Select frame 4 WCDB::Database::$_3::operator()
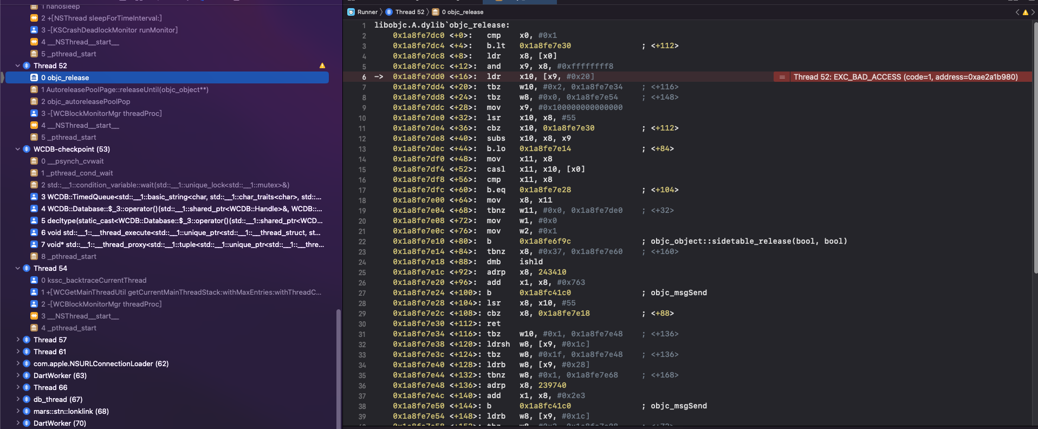 tap(181, 209)
